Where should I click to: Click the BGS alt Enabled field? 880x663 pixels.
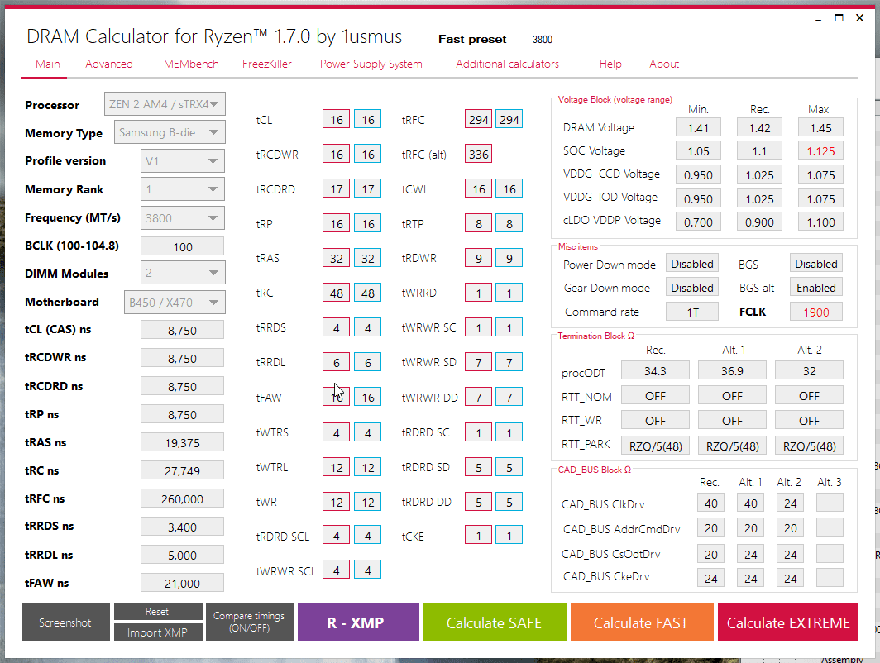click(x=816, y=288)
